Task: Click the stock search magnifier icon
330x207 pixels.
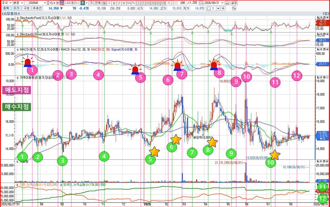Action: [x=51, y=3]
